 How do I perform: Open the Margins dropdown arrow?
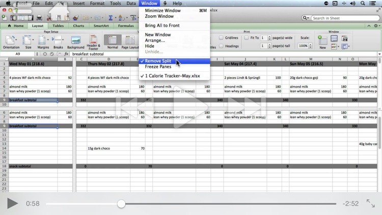48,40
